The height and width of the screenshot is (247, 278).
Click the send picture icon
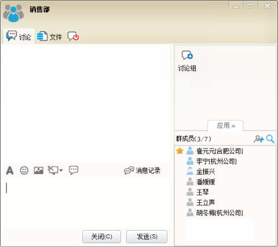[39, 170]
